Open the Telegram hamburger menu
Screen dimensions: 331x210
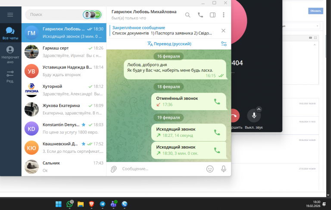[x=10, y=15]
